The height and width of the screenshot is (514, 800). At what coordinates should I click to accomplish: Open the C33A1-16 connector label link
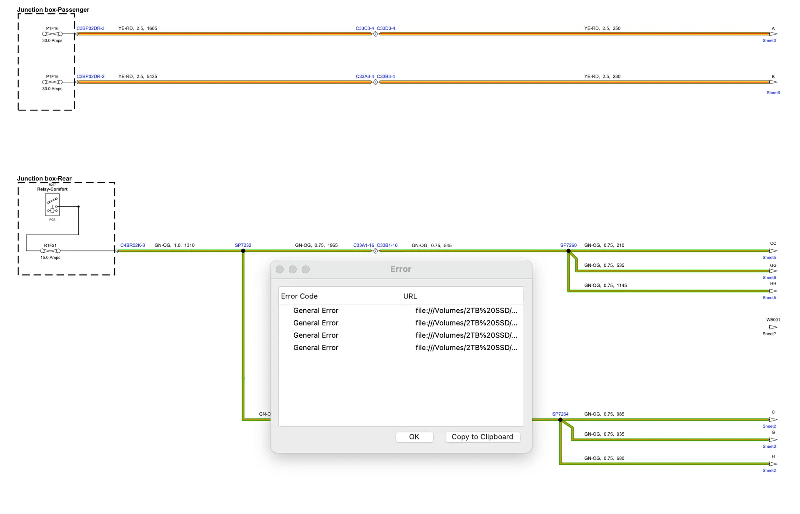pos(363,245)
